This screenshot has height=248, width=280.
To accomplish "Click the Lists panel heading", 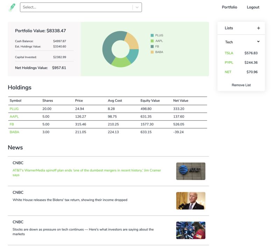I will click(229, 28).
